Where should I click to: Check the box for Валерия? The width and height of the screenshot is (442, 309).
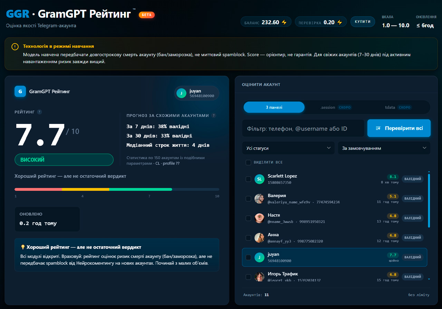(248, 199)
